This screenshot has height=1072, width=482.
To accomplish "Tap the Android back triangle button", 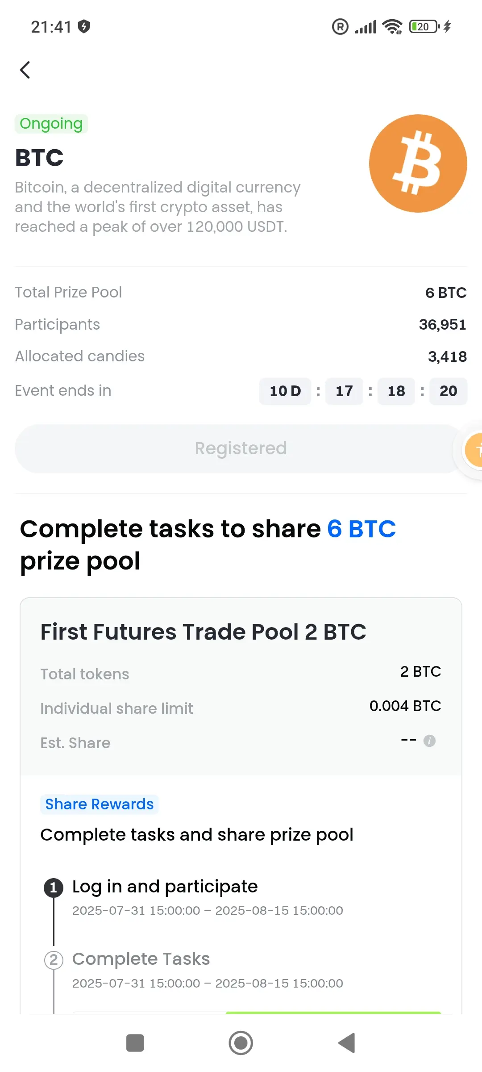I will pyautogui.click(x=347, y=1043).
